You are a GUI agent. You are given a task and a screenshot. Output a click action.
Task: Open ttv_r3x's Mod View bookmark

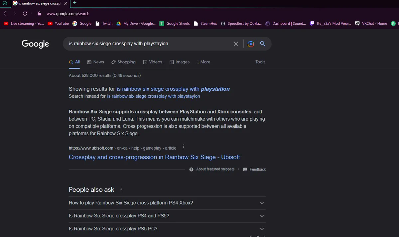(x=330, y=24)
